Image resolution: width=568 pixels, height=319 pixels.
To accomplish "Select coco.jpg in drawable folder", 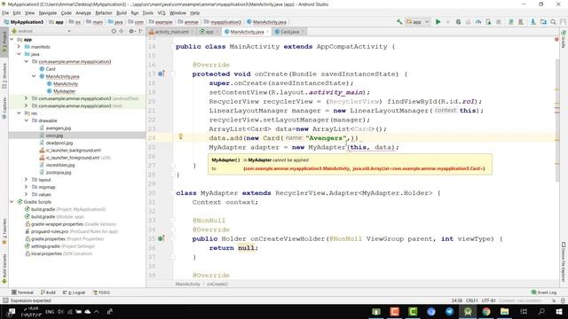I will [x=54, y=136].
